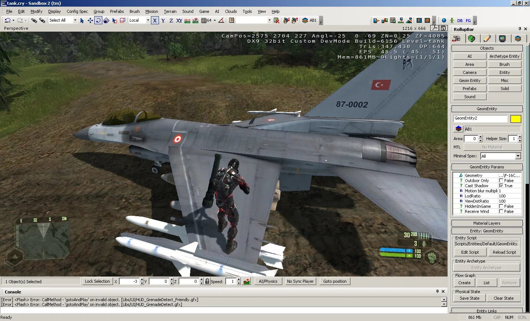This screenshot has height=321, width=530.
Task: Click the terrain collision icon near Speed
Action: 247,281
